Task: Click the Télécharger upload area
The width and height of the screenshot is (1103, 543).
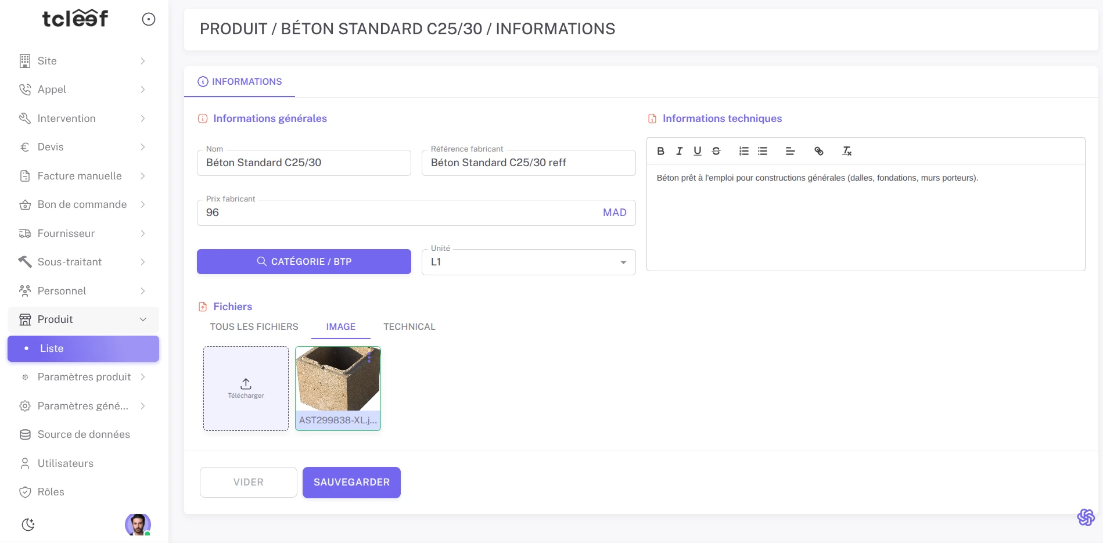Action: 245,388
